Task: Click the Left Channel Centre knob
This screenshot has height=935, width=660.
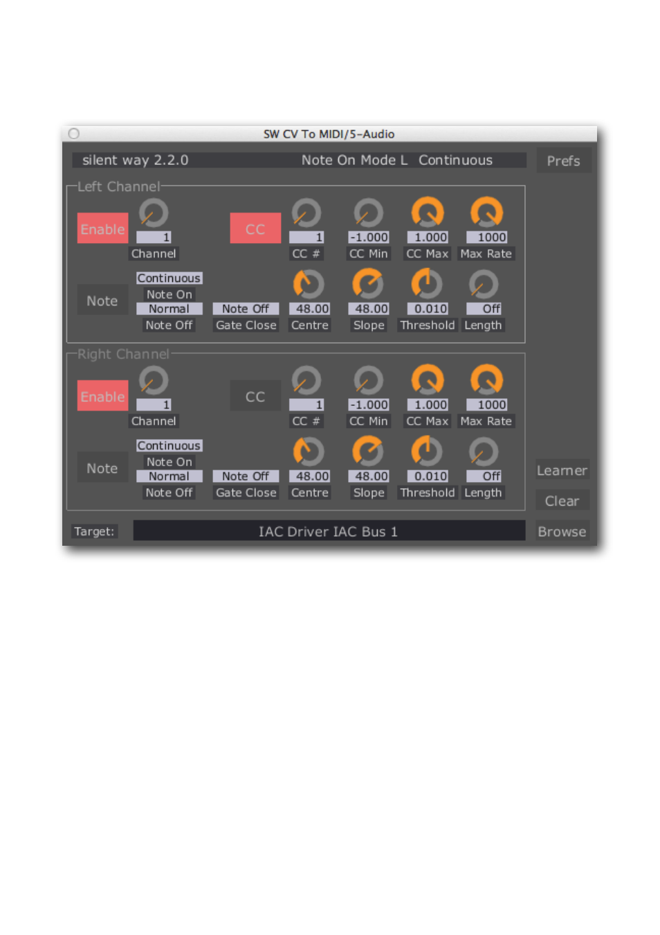Action: (x=309, y=285)
